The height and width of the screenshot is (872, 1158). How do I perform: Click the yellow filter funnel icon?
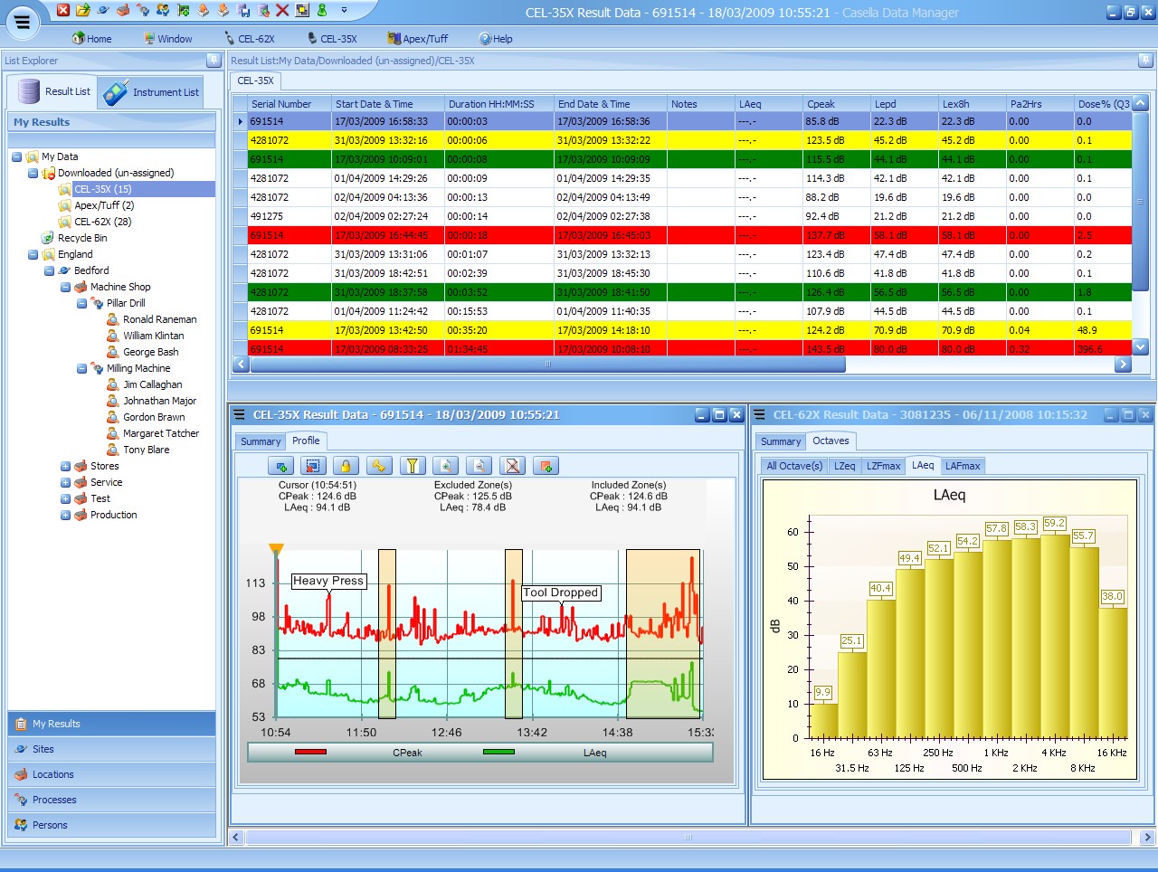point(413,466)
